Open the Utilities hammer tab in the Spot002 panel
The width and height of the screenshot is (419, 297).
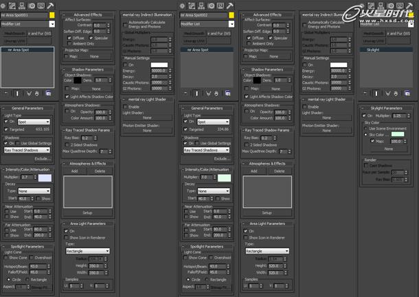click(x=230, y=5)
